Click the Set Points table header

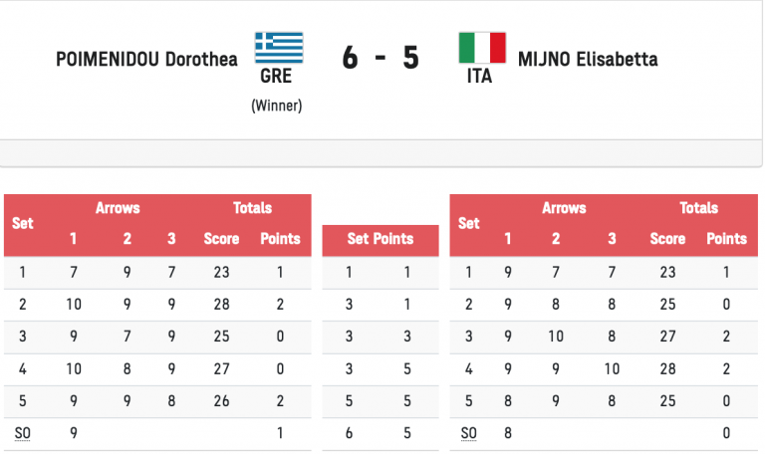coord(381,239)
